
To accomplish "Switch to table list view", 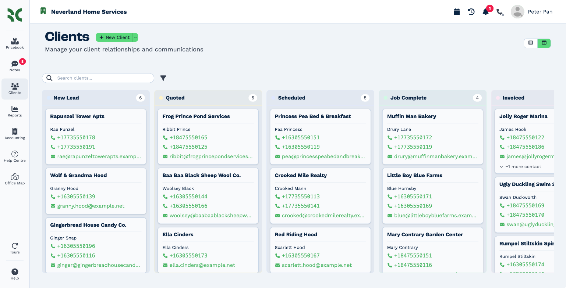I will tap(531, 43).
